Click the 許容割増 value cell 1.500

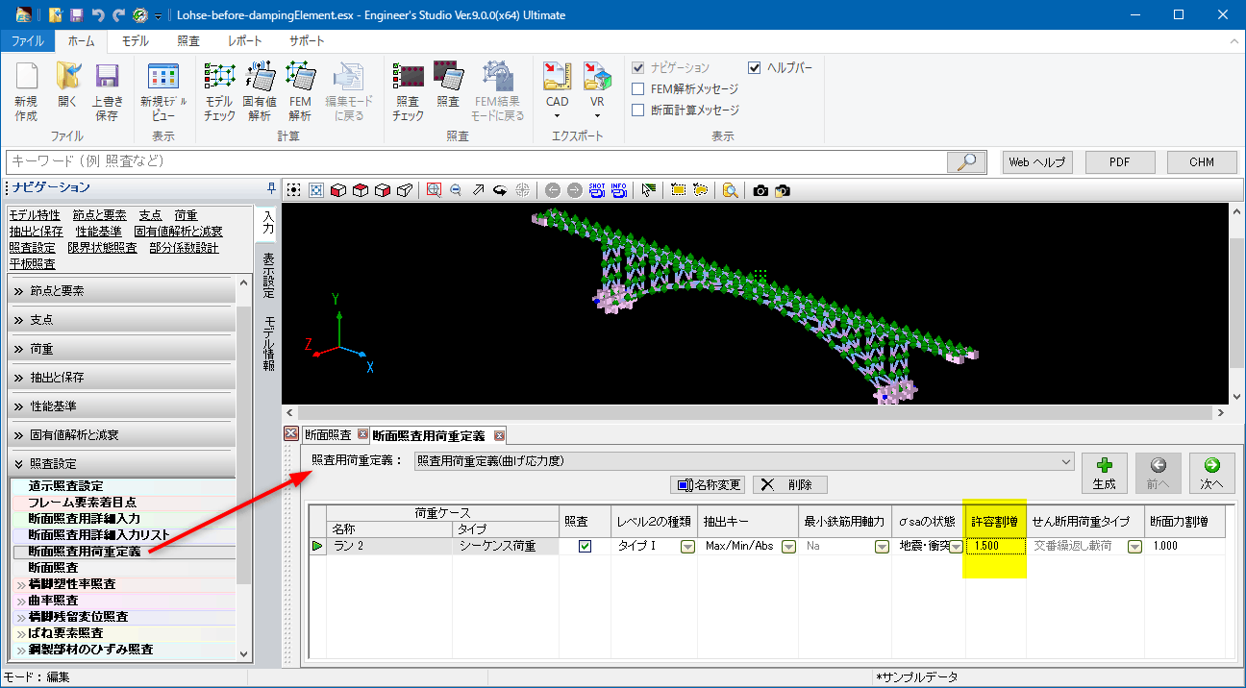click(x=994, y=547)
